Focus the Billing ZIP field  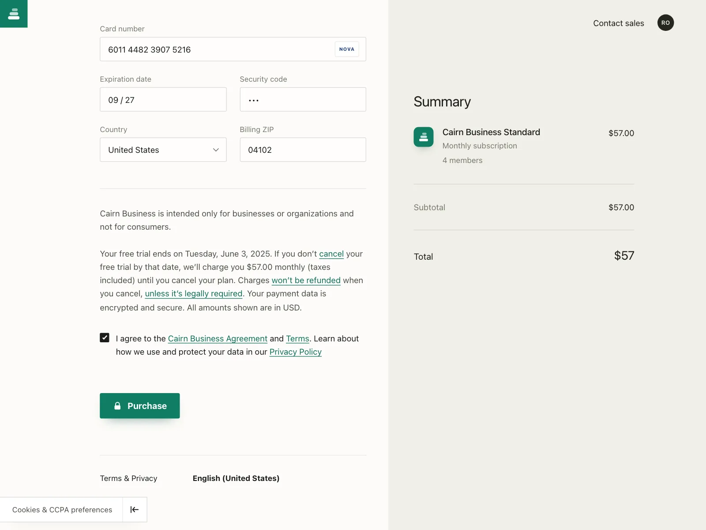tap(303, 150)
